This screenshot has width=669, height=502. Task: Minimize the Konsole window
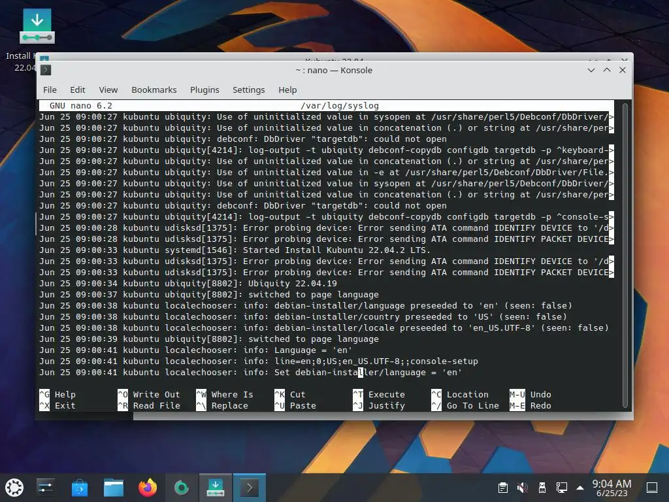pyautogui.click(x=591, y=70)
